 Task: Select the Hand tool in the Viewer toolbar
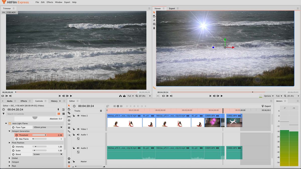[x=154, y=16]
